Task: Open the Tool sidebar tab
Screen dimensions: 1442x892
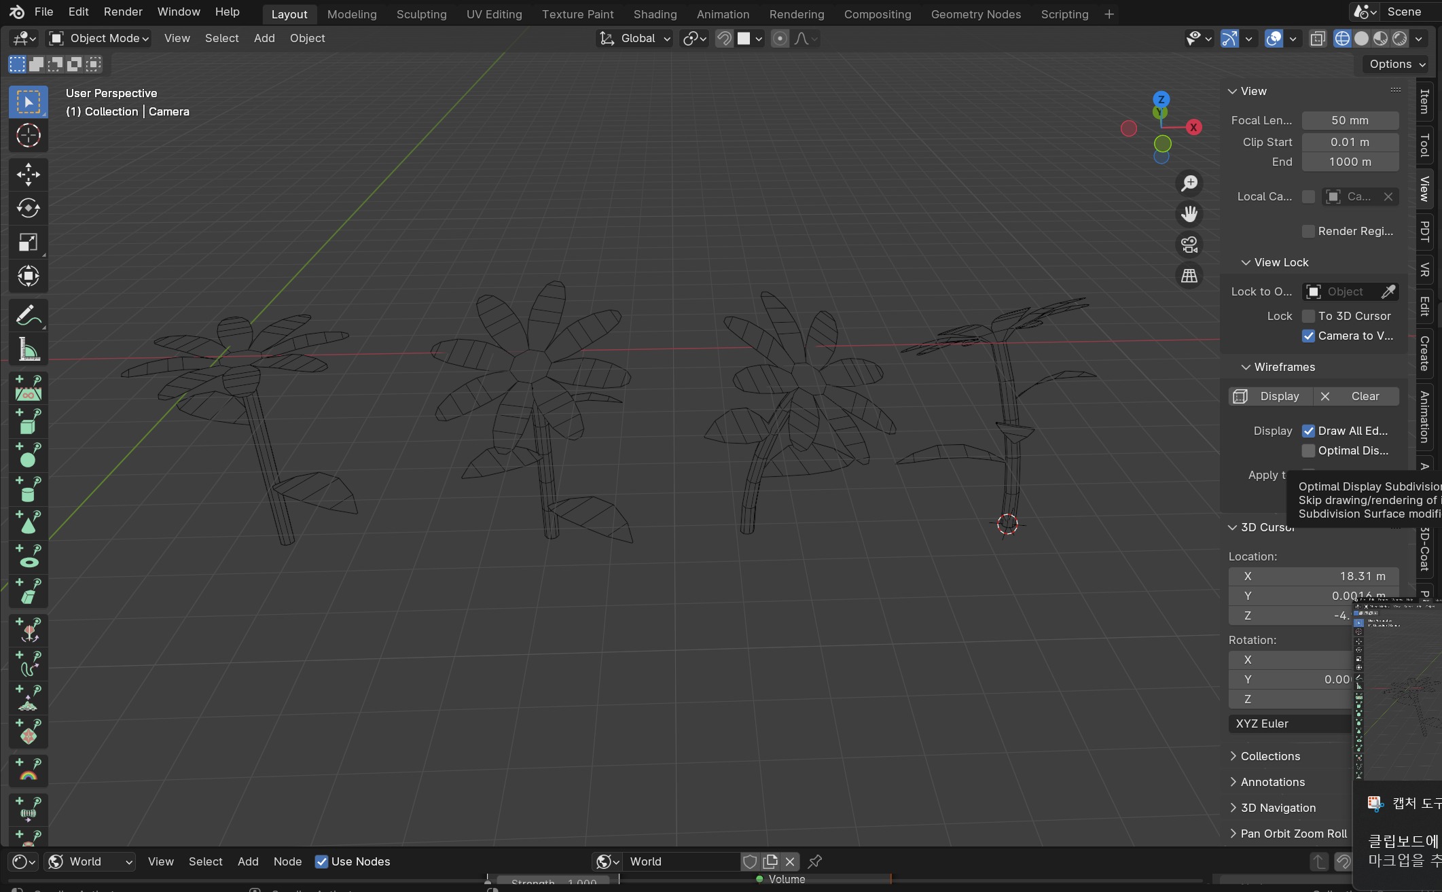Action: [1425, 145]
